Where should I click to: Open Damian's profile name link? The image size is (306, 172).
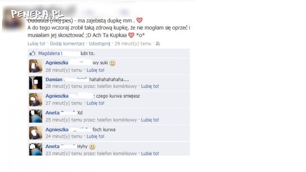point(54,80)
